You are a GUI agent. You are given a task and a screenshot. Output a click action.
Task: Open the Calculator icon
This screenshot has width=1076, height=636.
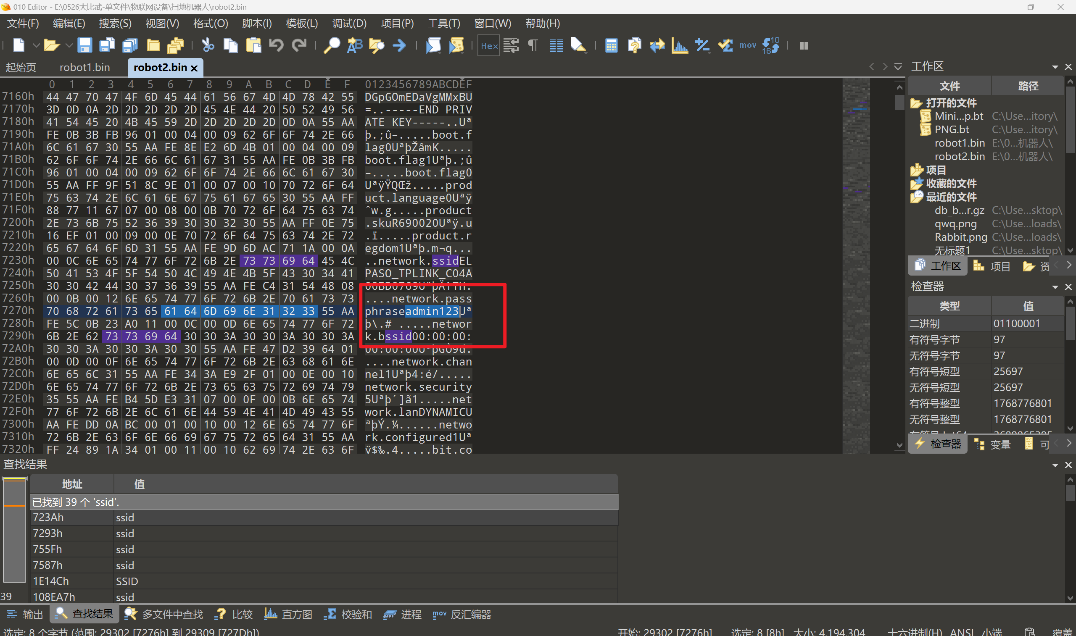(x=611, y=45)
